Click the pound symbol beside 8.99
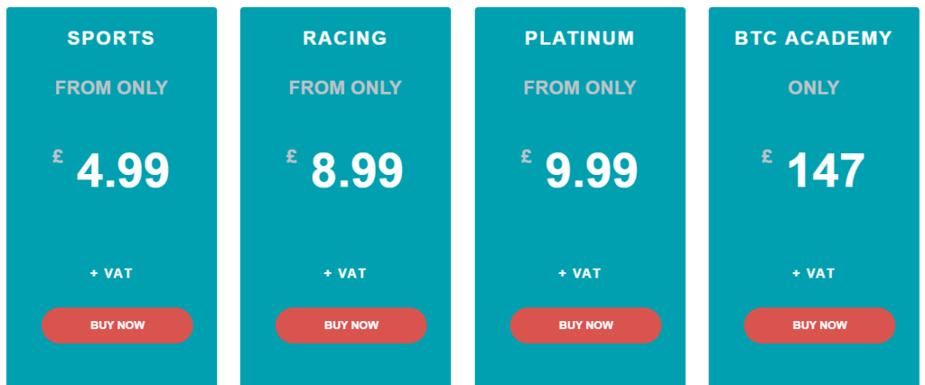 (292, 157)
